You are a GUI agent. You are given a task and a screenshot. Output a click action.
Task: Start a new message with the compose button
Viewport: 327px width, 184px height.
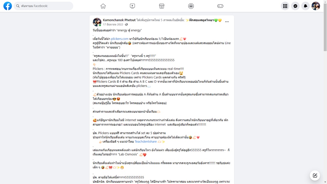point(315,175)
